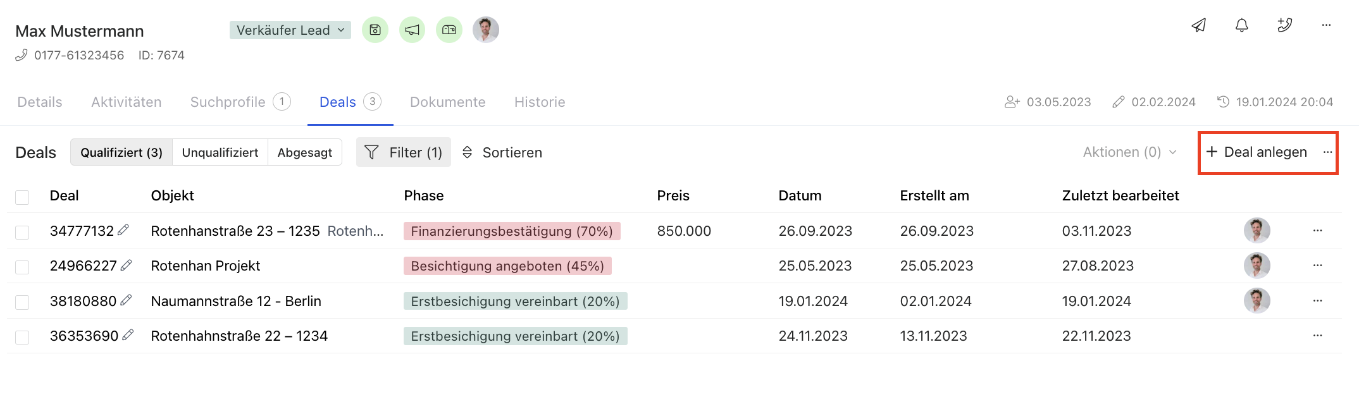Open the Filter (1) button

404,152
